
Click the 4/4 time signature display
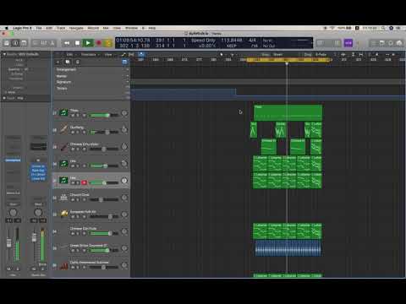tap(252, 41)
